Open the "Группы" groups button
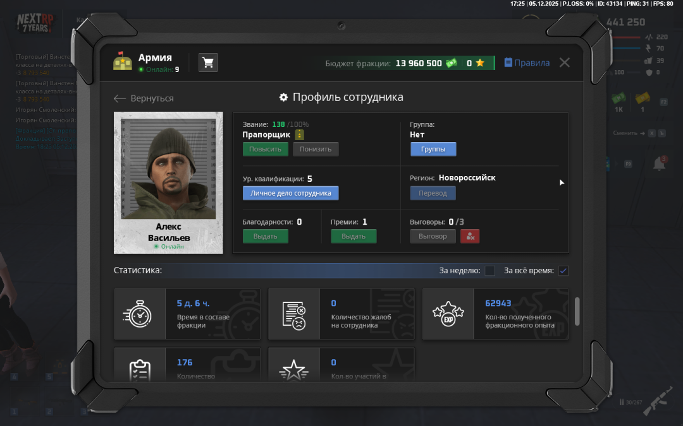The image size is (683, 426). (x=433, y=150)
